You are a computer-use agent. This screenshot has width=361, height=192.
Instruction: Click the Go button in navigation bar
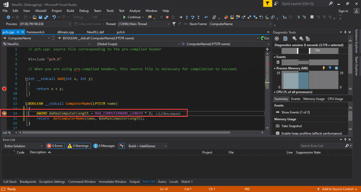point(265,38)
